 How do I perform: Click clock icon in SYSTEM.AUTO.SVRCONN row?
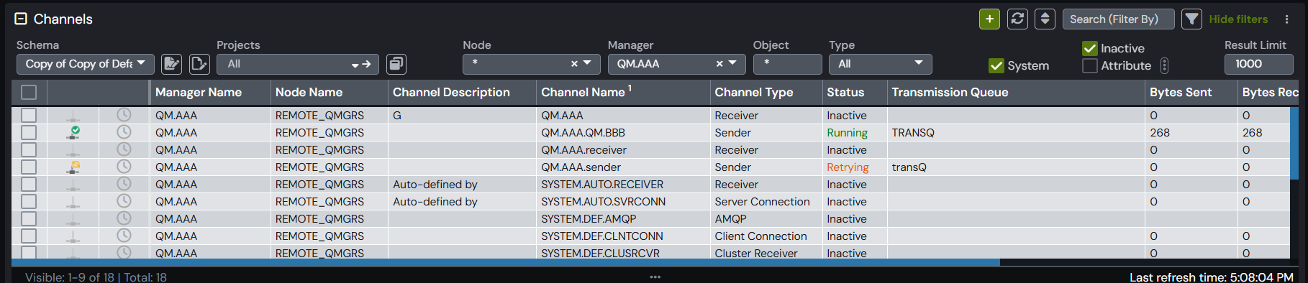coord(124,201)
